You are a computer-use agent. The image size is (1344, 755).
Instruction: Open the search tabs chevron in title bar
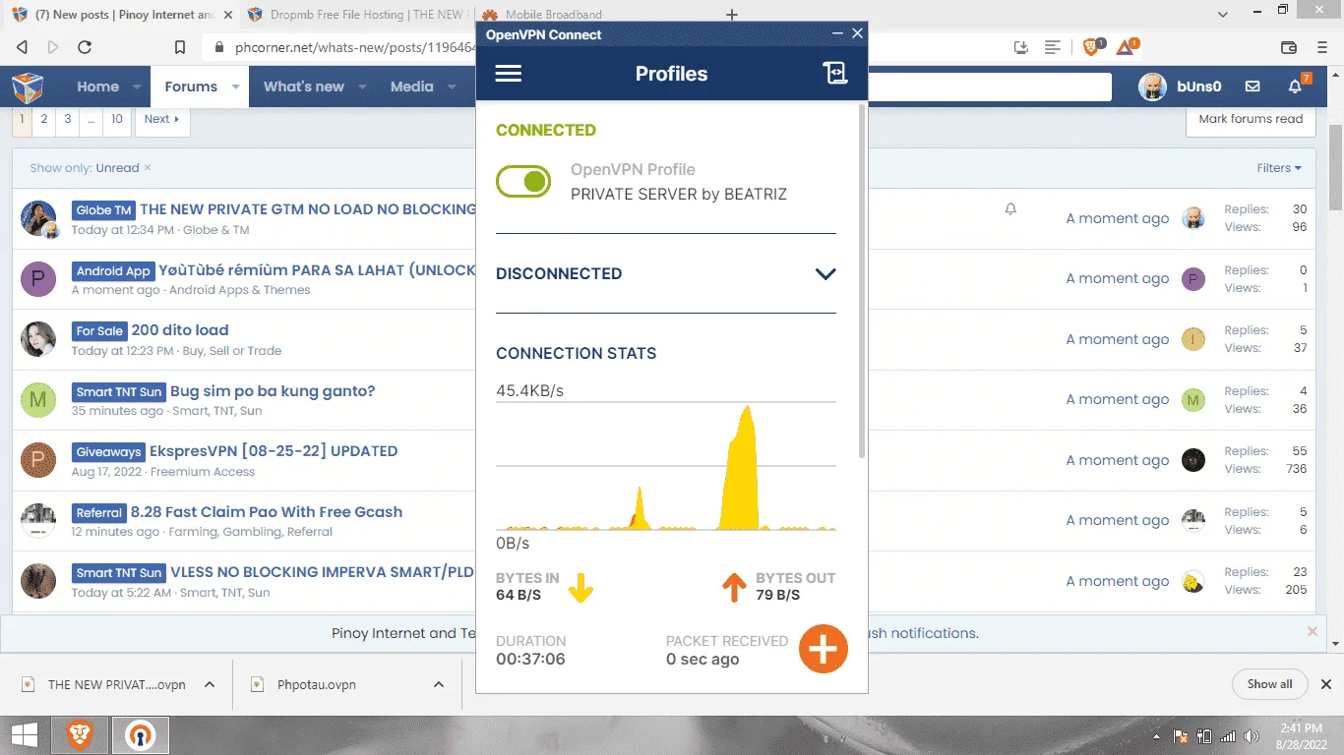(x=1222, y=15)
